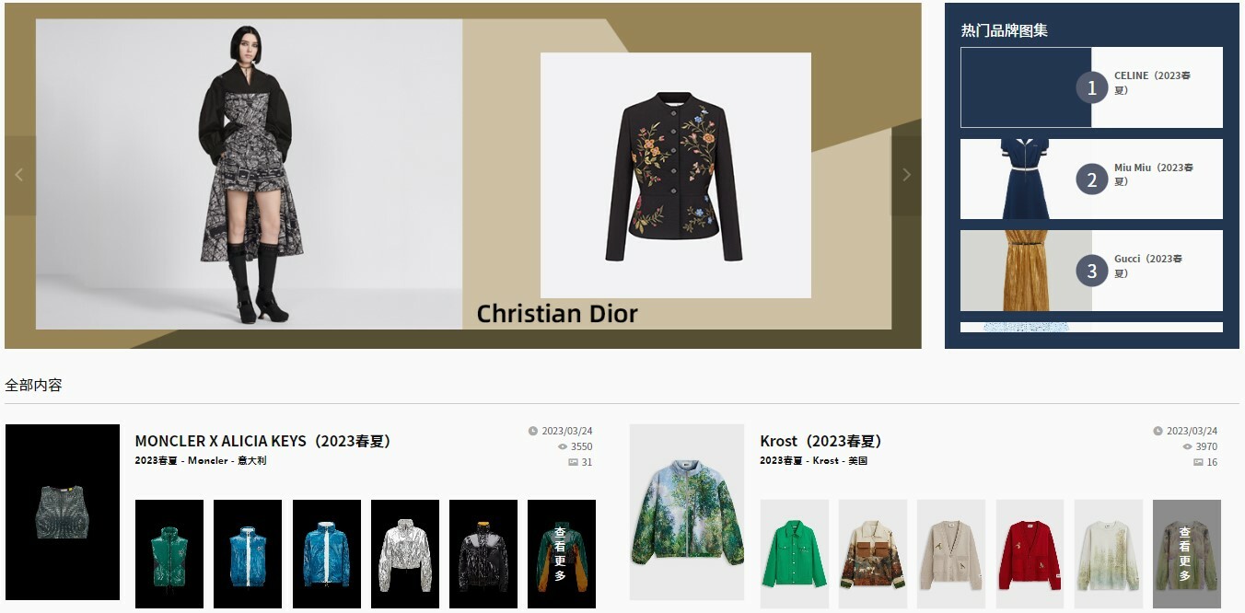Open green Krost jacket thumbnail
1245x613 pixels.
point(794,554)
